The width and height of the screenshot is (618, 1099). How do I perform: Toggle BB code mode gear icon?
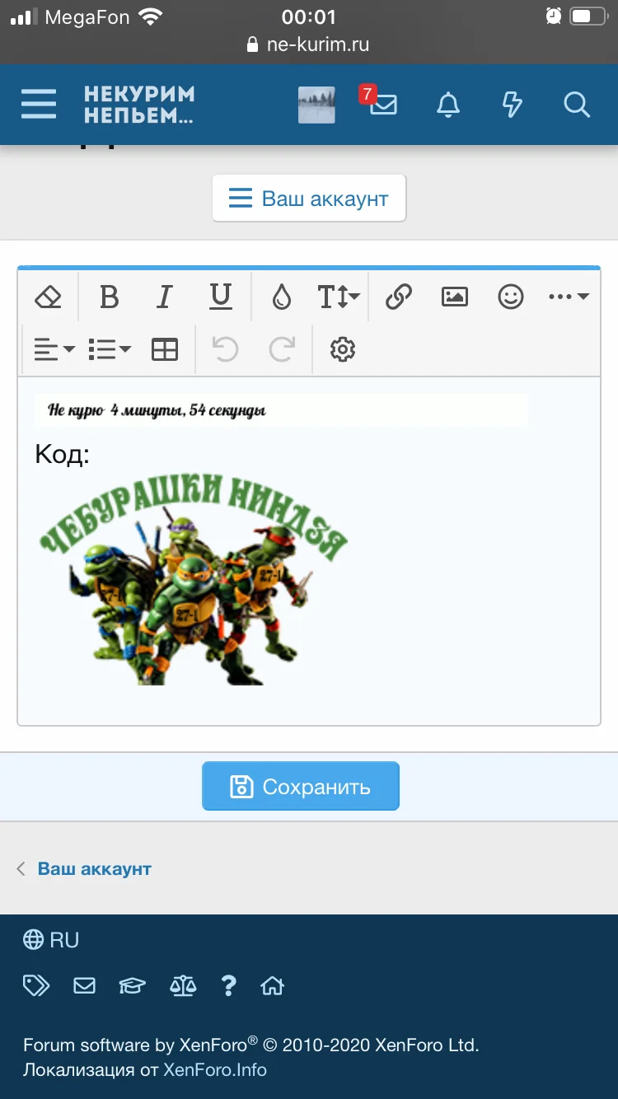pos(343,349)
